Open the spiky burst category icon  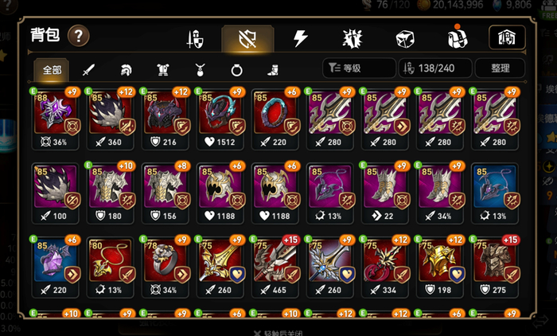coord(352,38)
